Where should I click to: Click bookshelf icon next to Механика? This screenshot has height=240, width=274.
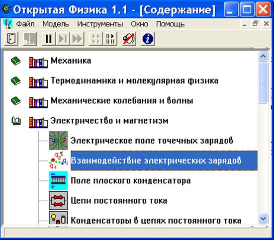click(x=38, y=62)
